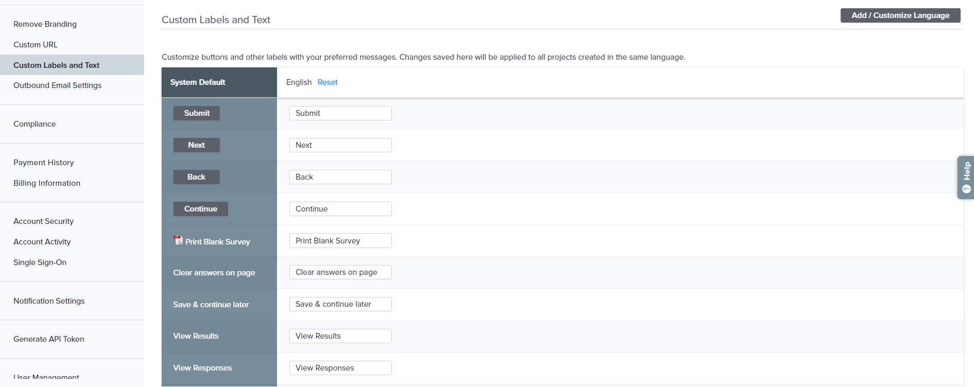974x387 pixels.
Task: View Payment History
Action: pos(44,163)
